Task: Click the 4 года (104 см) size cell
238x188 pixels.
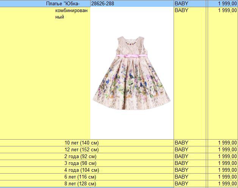Action: pos(81,170)
